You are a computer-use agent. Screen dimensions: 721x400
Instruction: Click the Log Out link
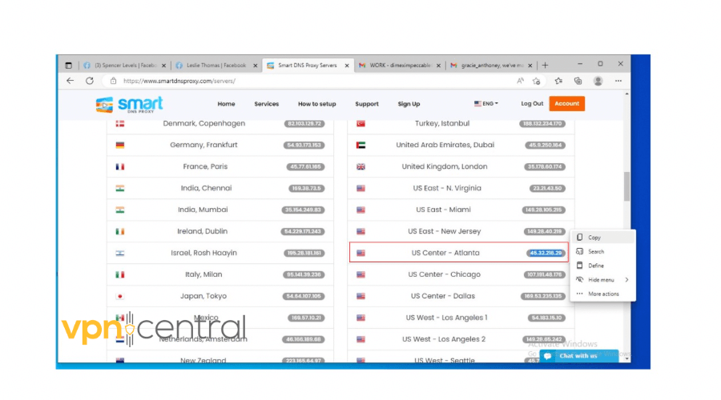tap(532, 103)
